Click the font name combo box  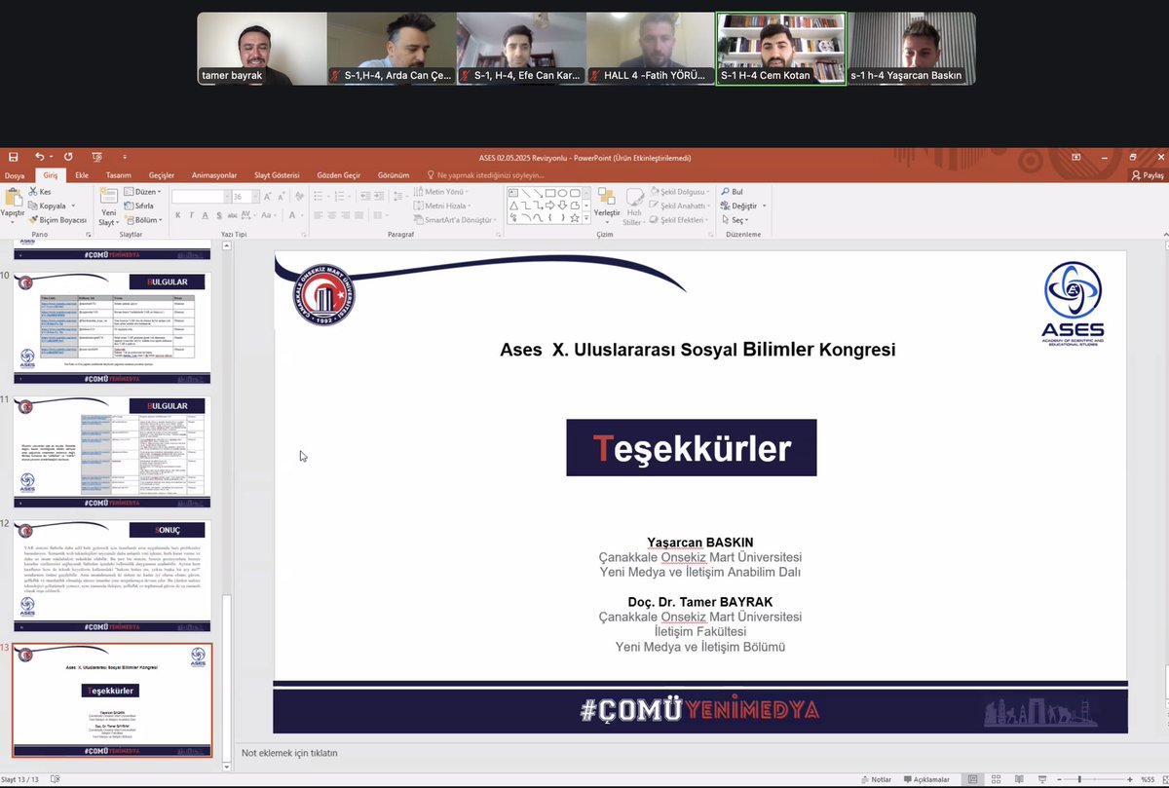click(200, 197)
